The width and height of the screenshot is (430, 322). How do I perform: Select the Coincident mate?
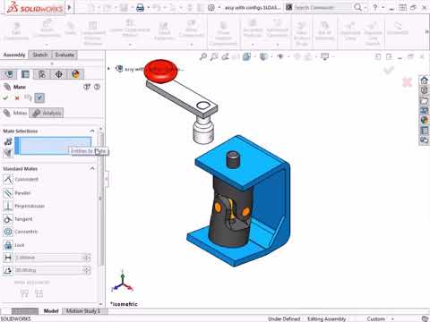pyautogui.click(x=21, y=179)
